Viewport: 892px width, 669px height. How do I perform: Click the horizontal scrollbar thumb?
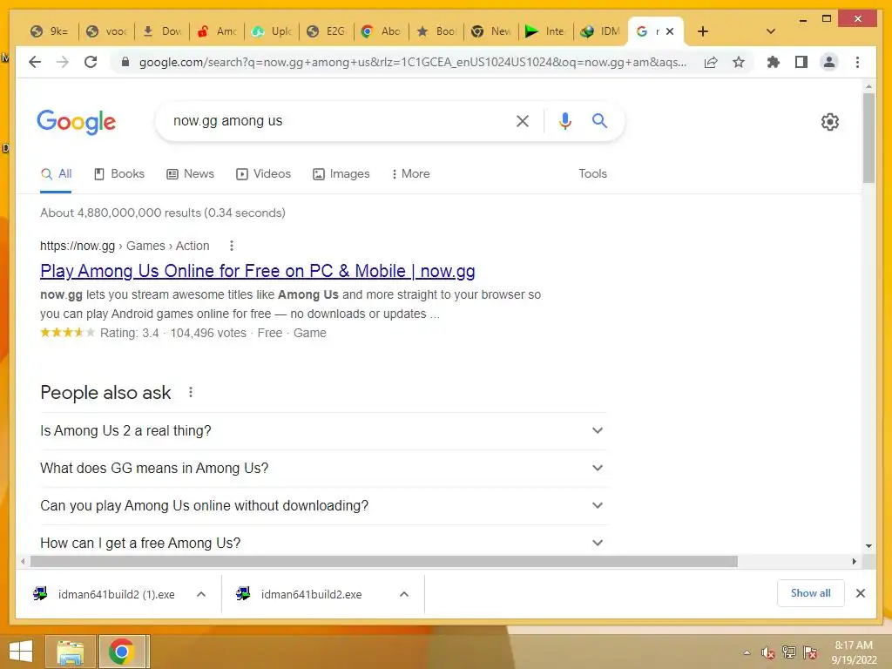[384, 562]
